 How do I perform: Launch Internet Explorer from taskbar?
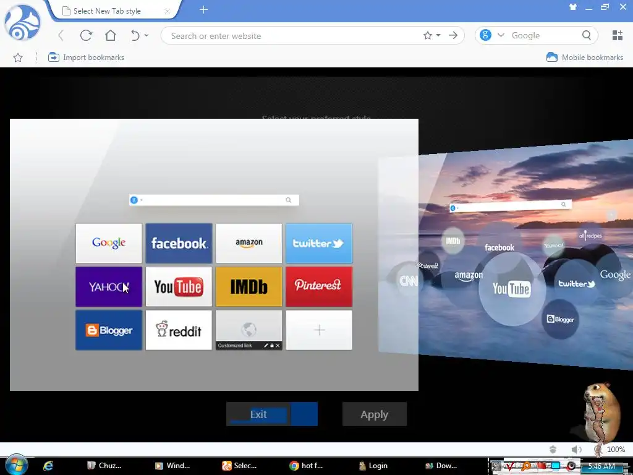click(48, 466)
